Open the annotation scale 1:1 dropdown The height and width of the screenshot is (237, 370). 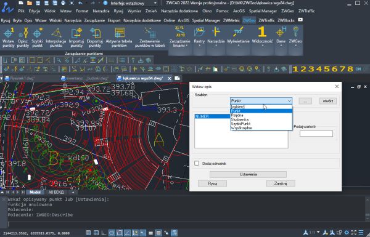tap(318, 232)
